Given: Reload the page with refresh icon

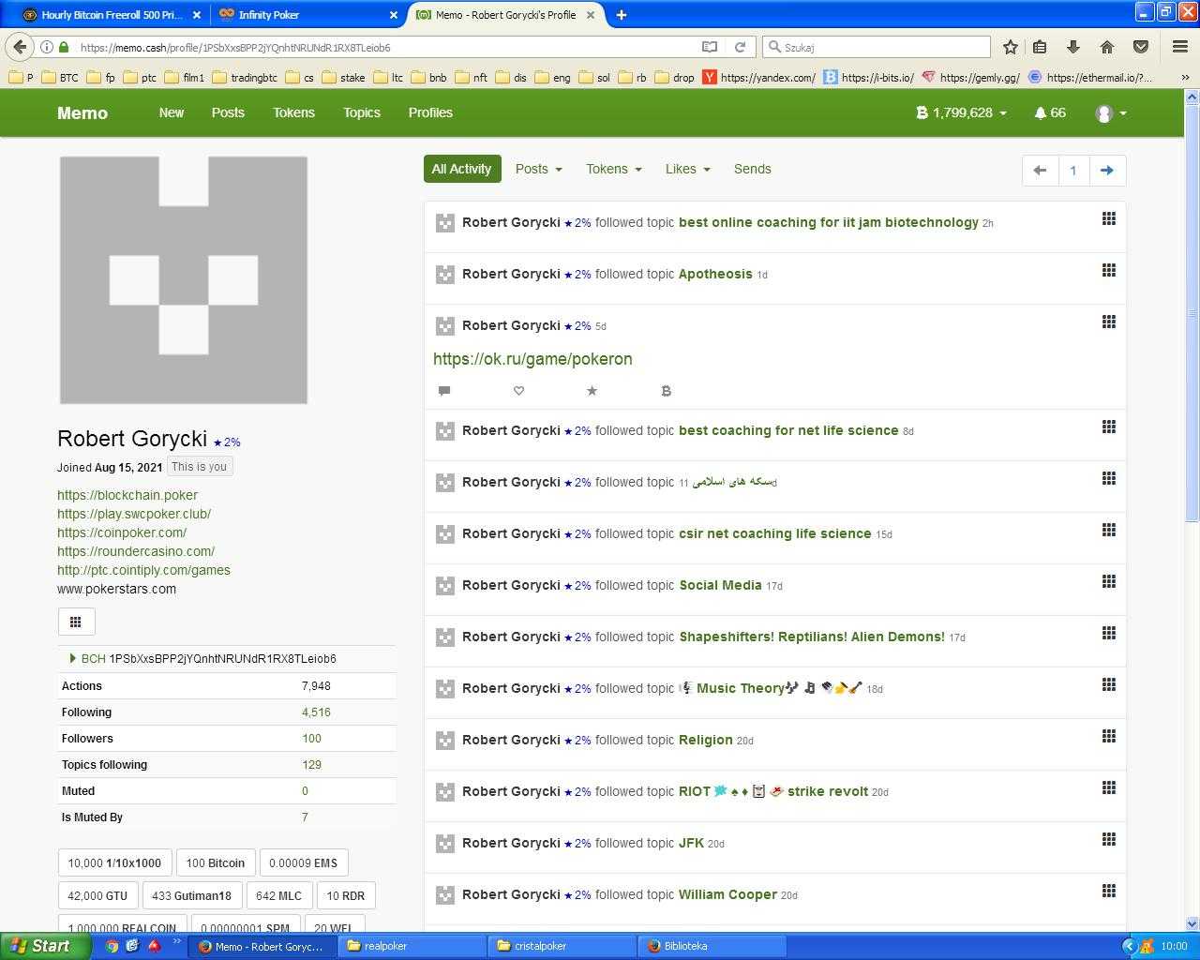Looking at the screenshot, I should [x=740, y=47].
